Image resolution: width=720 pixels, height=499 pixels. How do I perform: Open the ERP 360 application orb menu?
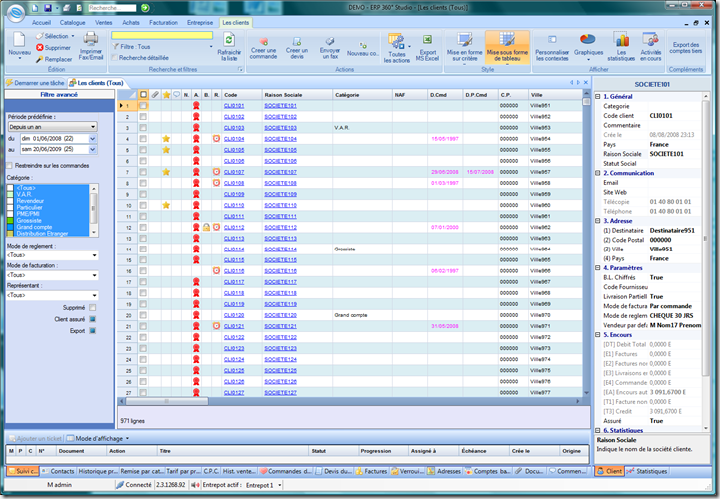16,13
